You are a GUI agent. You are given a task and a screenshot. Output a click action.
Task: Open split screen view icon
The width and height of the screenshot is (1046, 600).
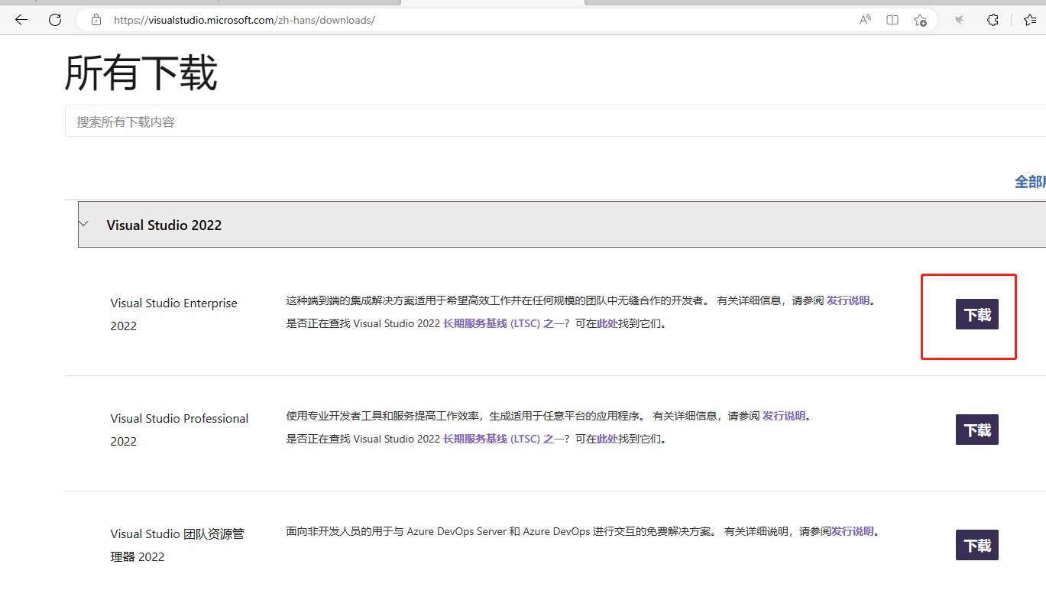(x=892, y=20)
